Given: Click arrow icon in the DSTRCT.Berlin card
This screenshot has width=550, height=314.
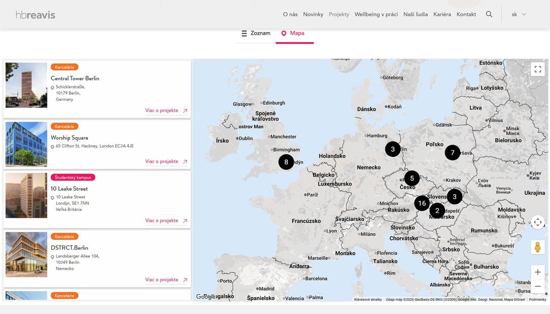Looking at the screenshot, I should [x=185, y=280].
